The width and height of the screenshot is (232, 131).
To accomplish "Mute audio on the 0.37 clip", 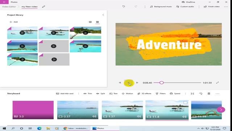I will (94, 116).
